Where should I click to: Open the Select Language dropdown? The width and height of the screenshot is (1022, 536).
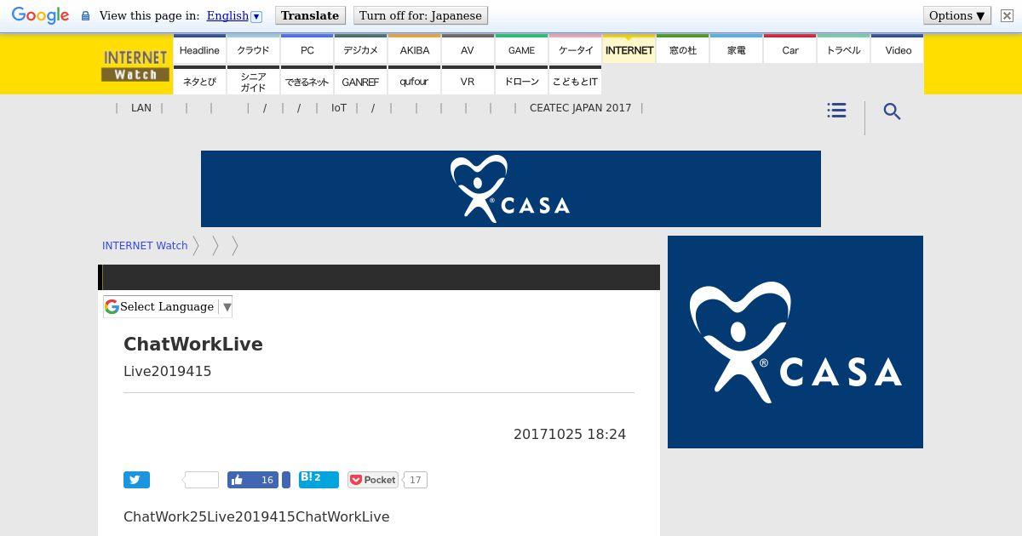168,306
